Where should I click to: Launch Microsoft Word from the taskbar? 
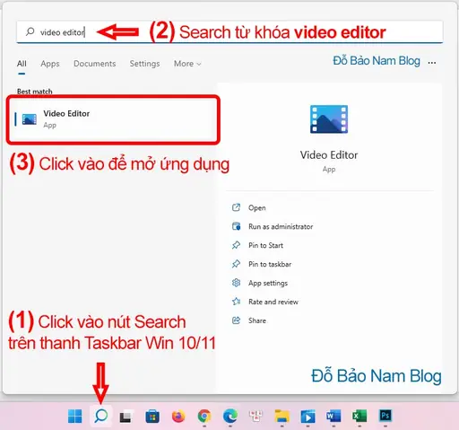333,416
